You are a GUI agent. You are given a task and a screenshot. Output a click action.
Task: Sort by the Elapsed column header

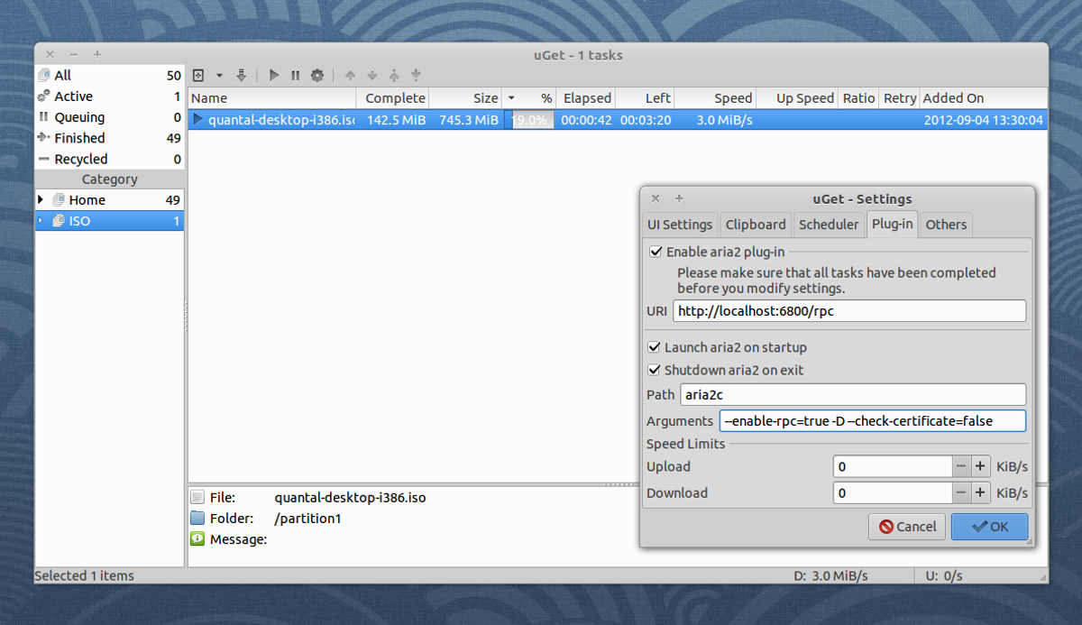585,98
